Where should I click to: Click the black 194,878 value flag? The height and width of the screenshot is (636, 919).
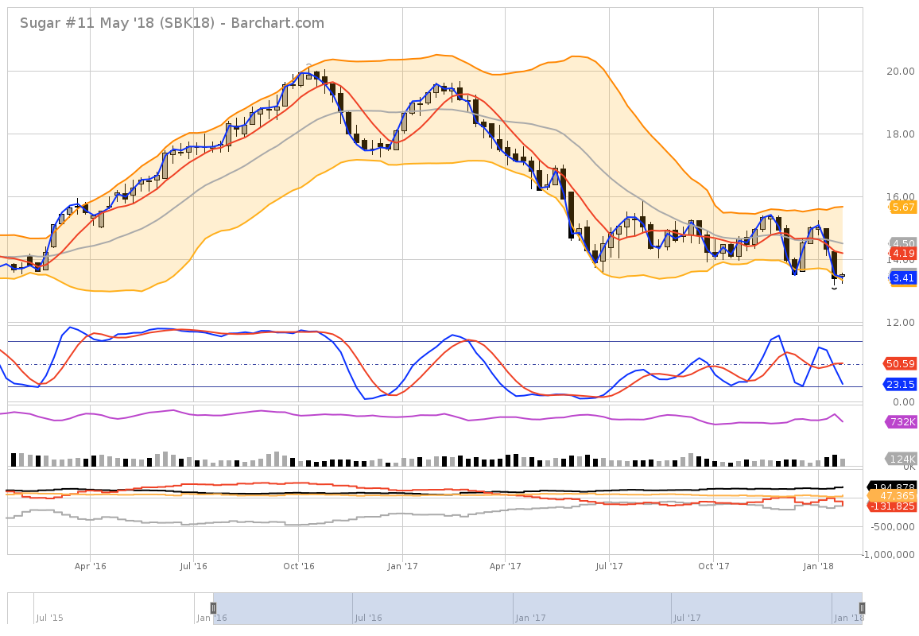point(892,487)
